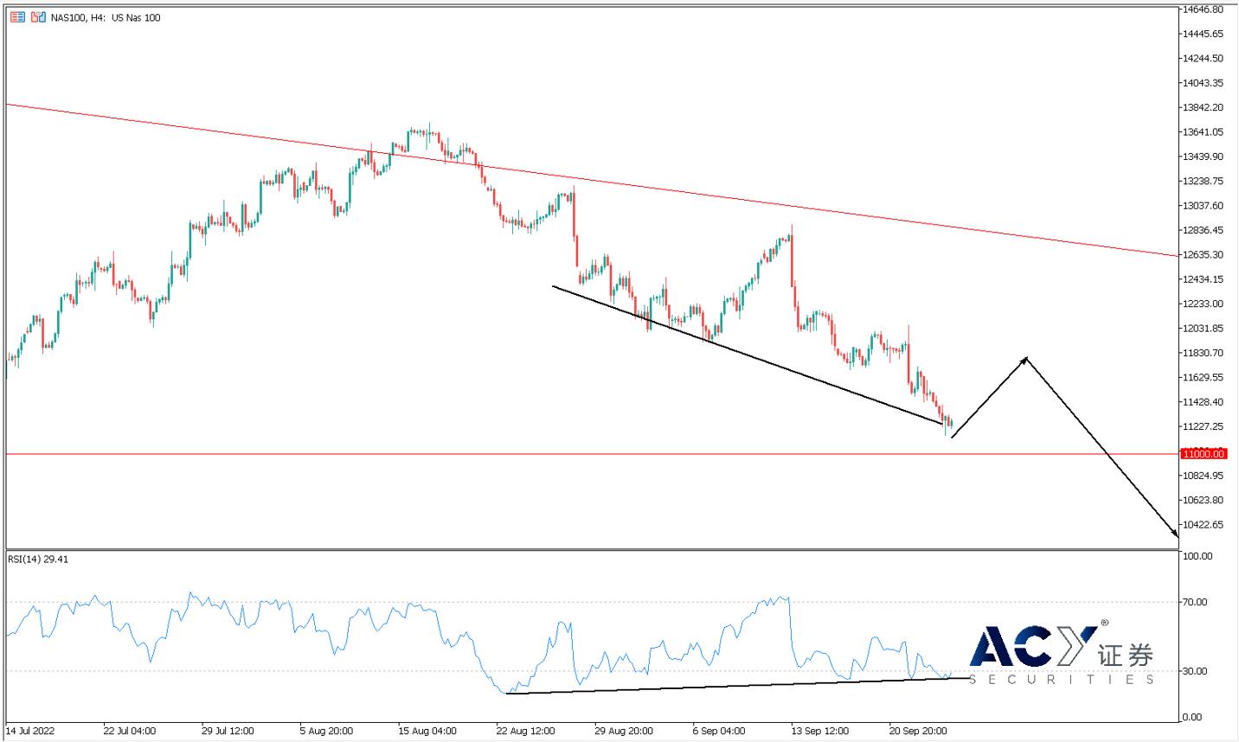Click the 20 Sep 20:00 time label
This screenshot has width=1239, height=742.
919,731
